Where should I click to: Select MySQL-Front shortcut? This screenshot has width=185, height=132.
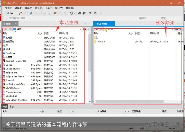11,88
